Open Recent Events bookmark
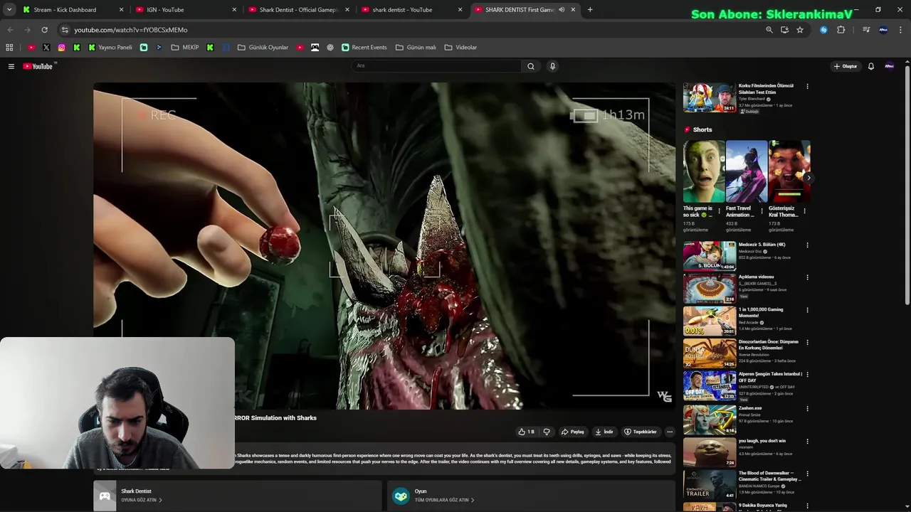Image resolution: width=911 pixels, height=512 pixels. point(364,48)
